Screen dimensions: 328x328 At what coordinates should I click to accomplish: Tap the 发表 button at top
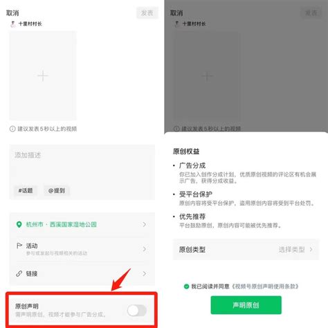click(147, 13)
